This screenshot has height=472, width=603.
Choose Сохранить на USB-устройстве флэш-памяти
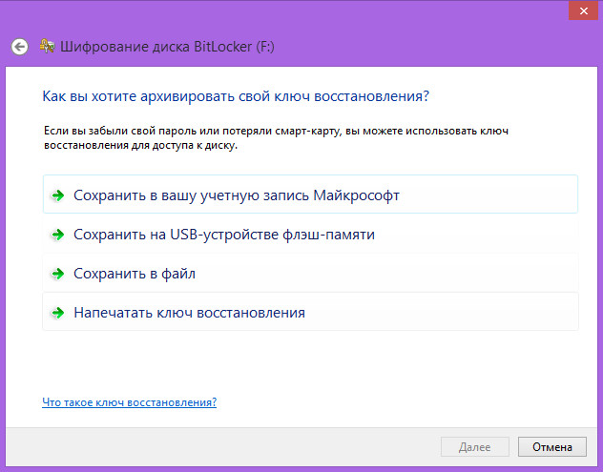[310, 234]
